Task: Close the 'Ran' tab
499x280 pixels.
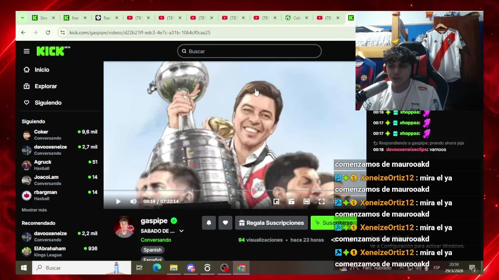Action: click(x=117, y=18)
